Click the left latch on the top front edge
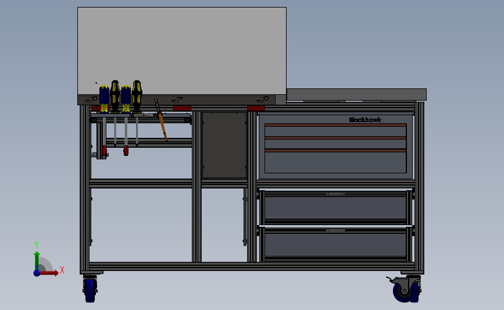 91,99
